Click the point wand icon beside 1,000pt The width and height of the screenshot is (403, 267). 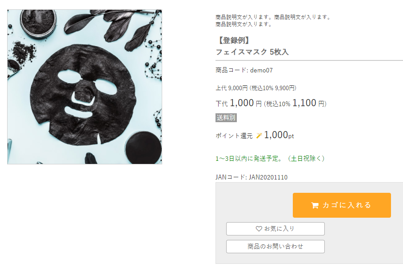point(259,135)
